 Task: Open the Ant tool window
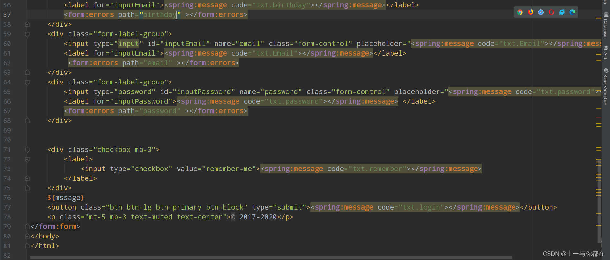pos(606,52)
